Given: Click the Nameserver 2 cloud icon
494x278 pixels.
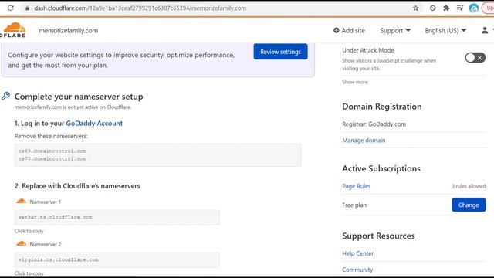Looking at the screenshot, I should tap(21, 244).
